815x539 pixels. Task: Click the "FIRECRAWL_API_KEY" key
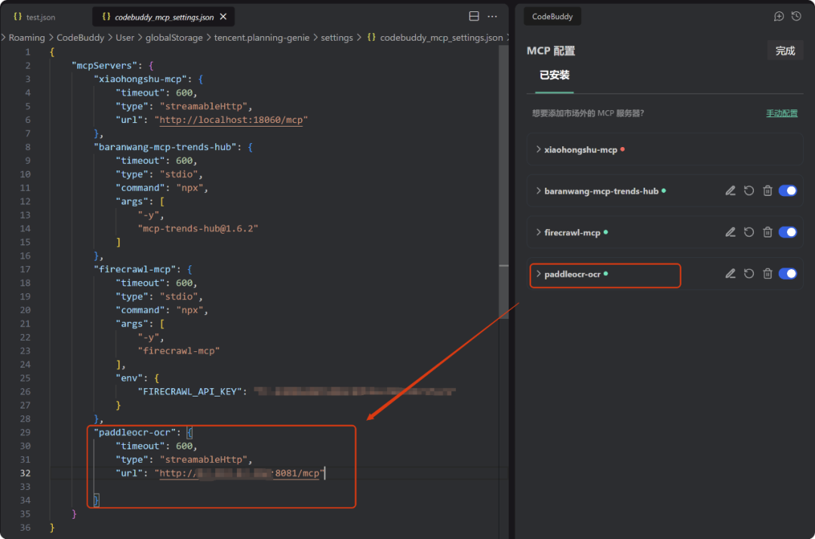(189, 391)
